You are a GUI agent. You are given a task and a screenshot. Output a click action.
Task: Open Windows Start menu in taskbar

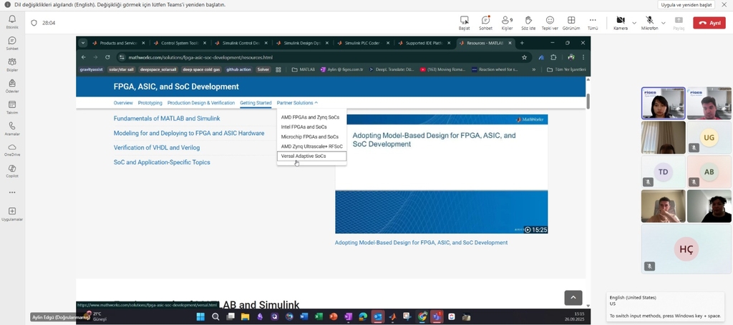(x=200, y=316)
